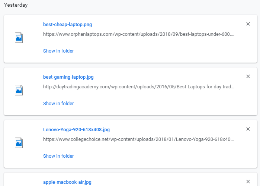Click empty space in the best-gaming-laptop.jpg card
Image resolution: width=260 pixels, height=186 pixels.
coord(167,103)
